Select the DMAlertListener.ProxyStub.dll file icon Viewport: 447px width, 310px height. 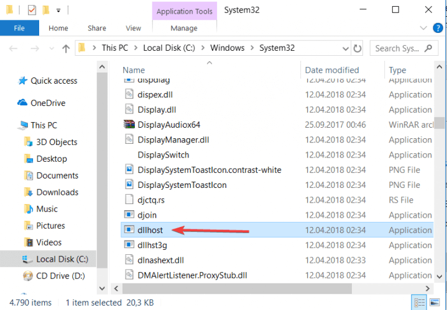(x=129, y=275)
